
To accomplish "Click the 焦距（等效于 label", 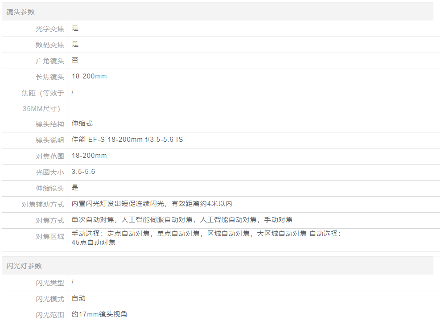I will [43, 93].
